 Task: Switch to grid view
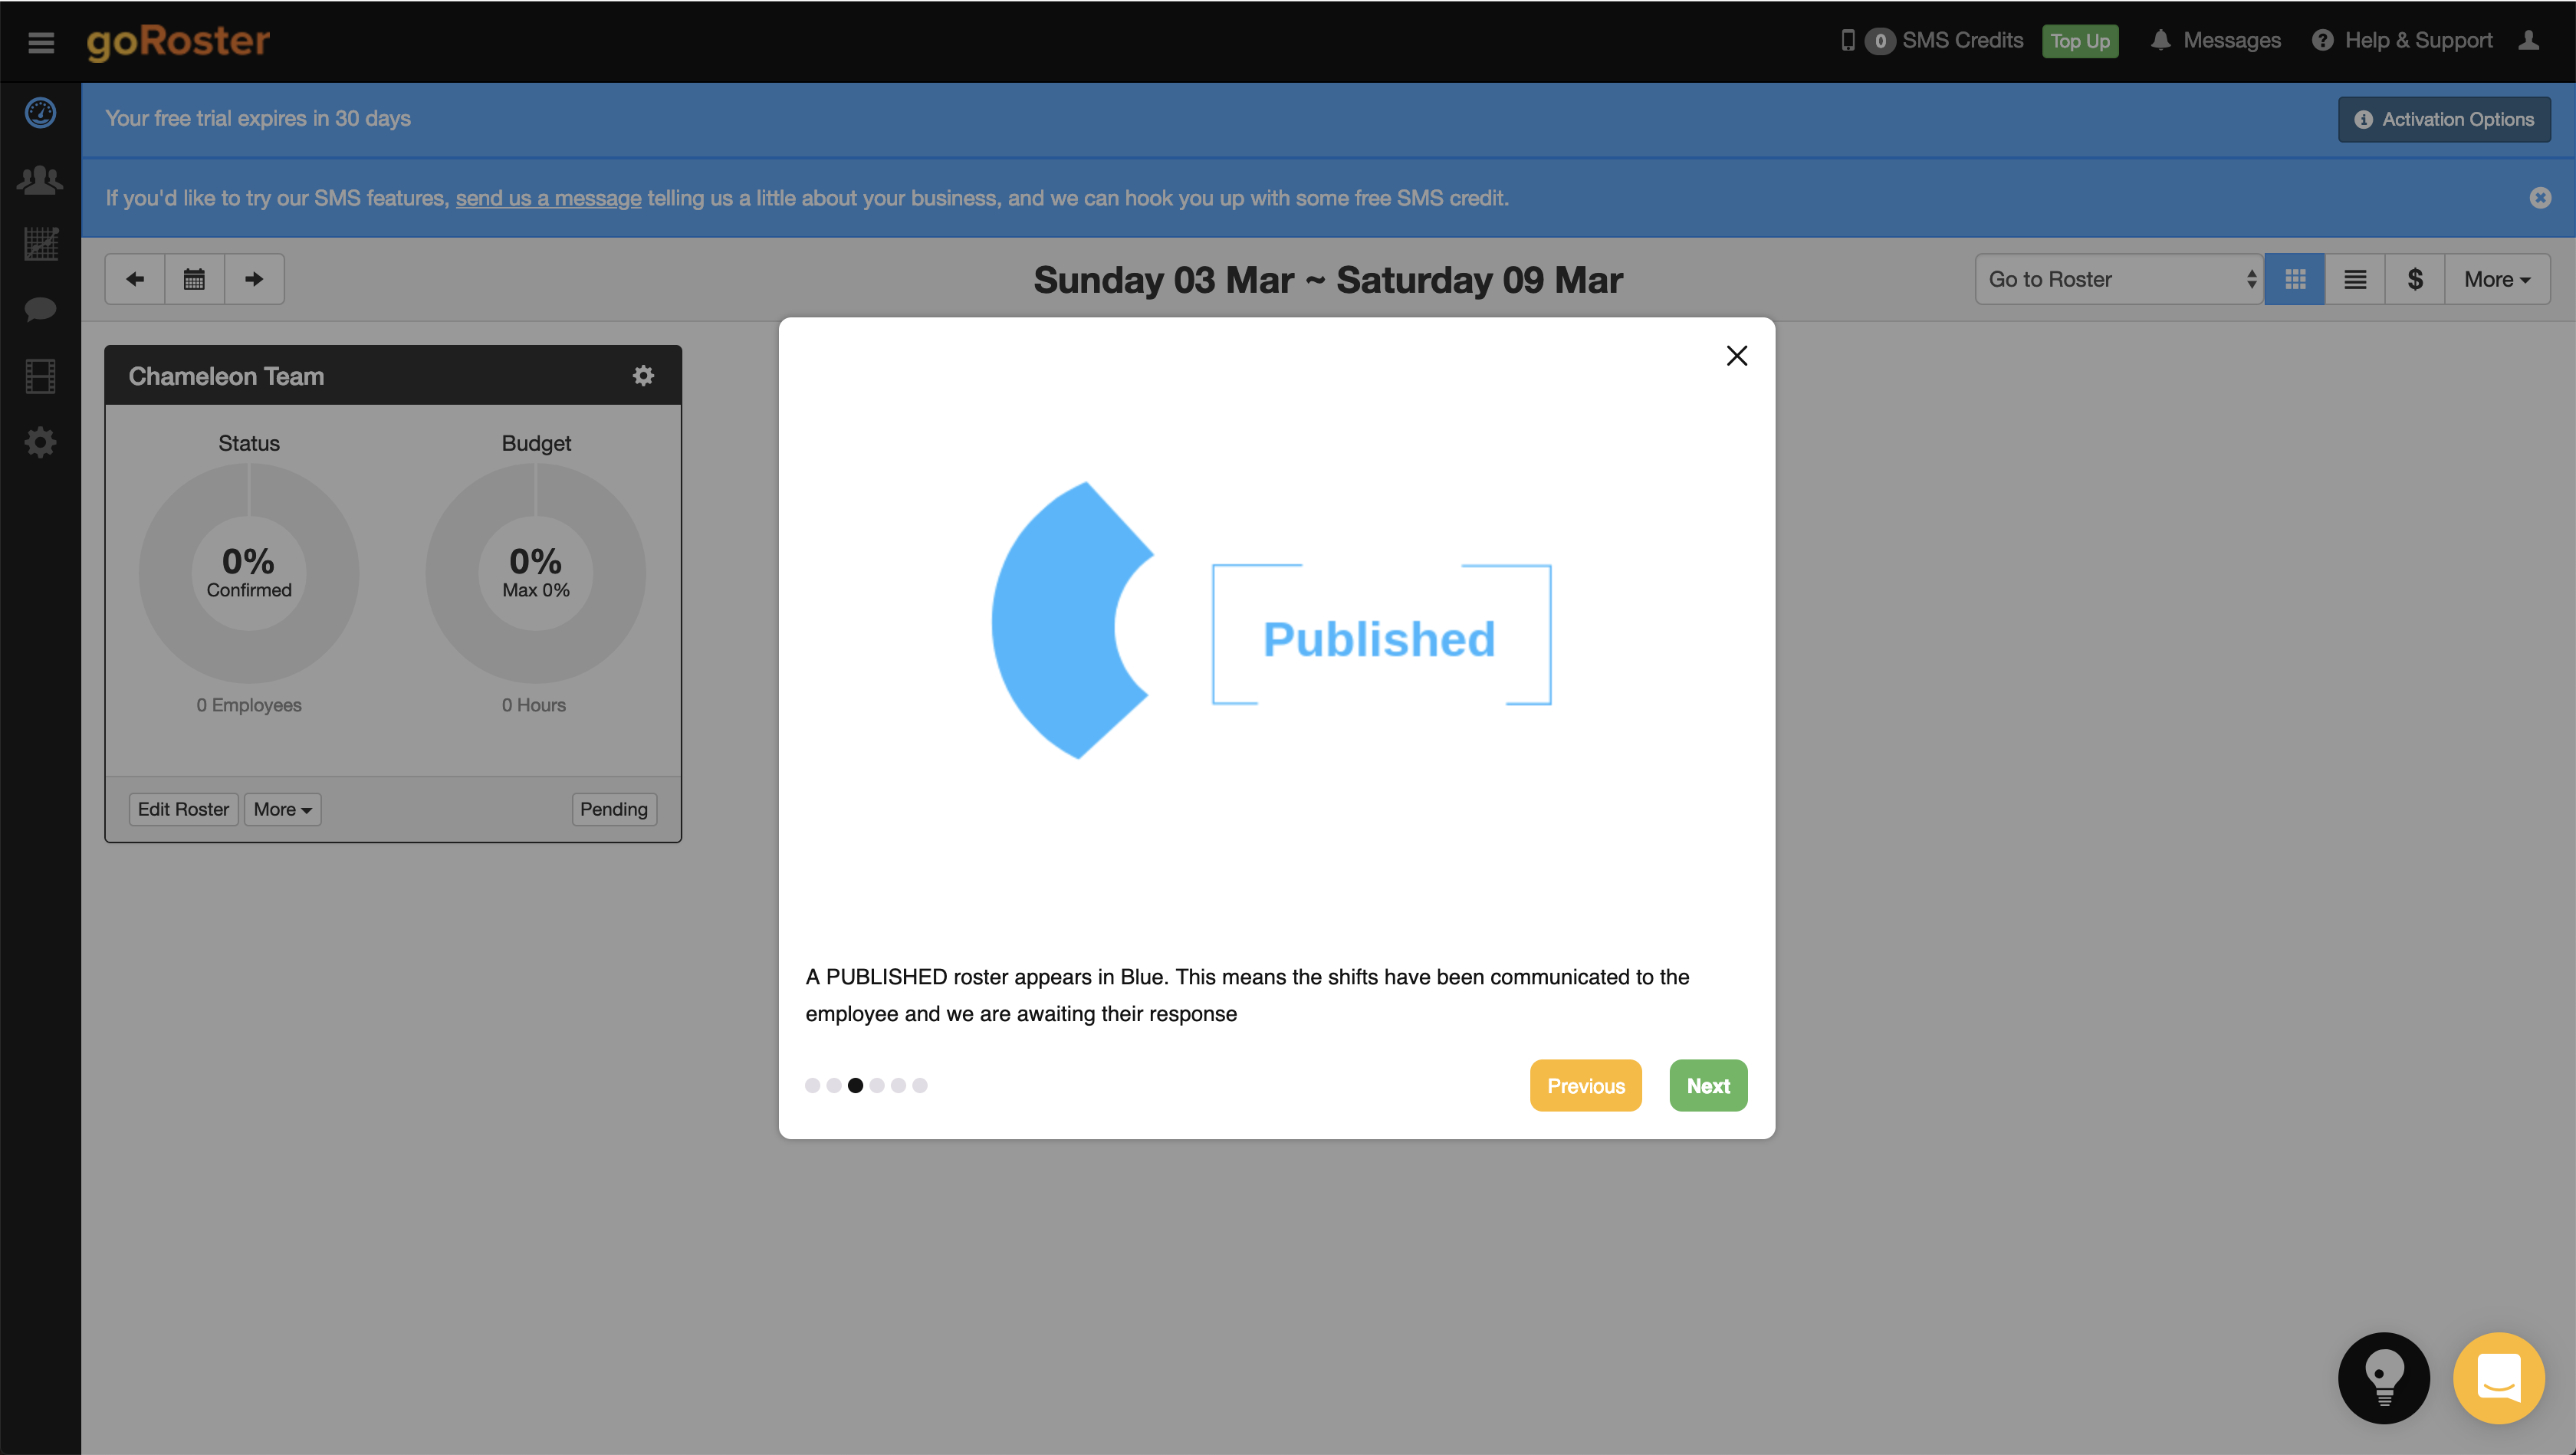(2295, 279)
